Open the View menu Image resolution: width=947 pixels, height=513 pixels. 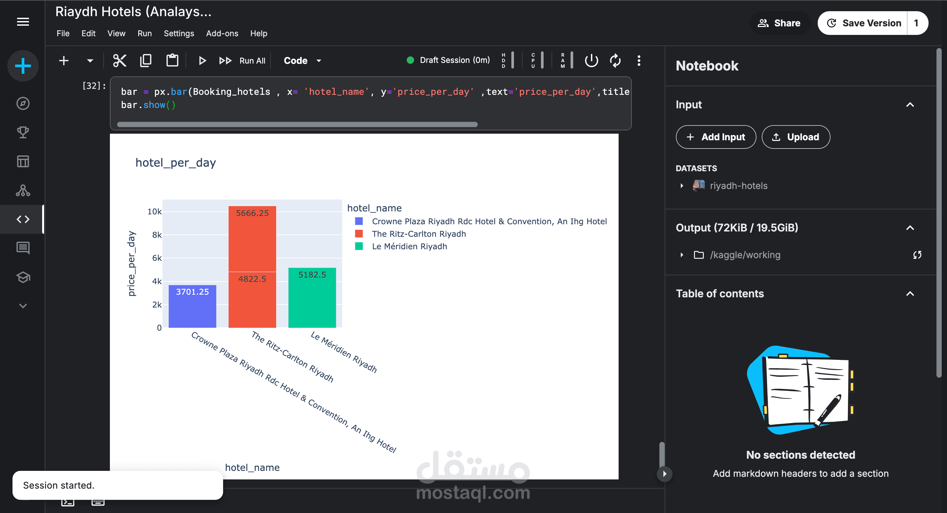[116, 34]
